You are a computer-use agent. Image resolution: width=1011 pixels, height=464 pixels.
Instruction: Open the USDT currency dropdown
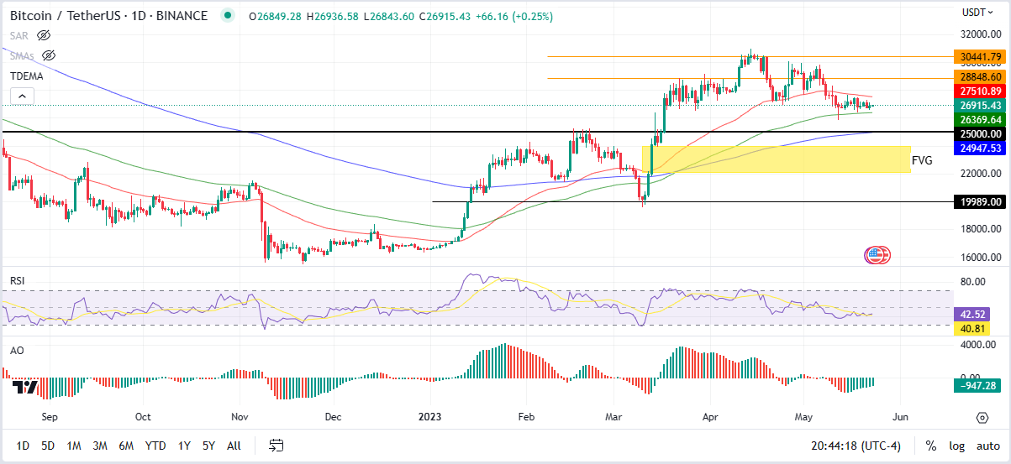click(x=978, y=12)
